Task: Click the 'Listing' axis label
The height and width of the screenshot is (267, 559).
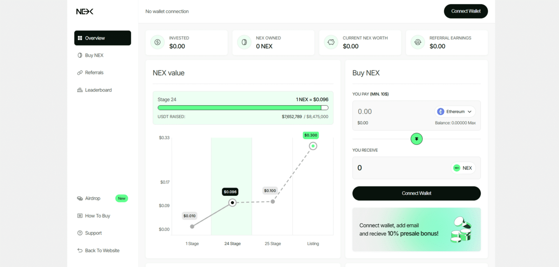Action: [313, 244]
